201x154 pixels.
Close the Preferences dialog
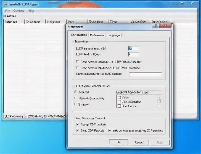[165, 25]
